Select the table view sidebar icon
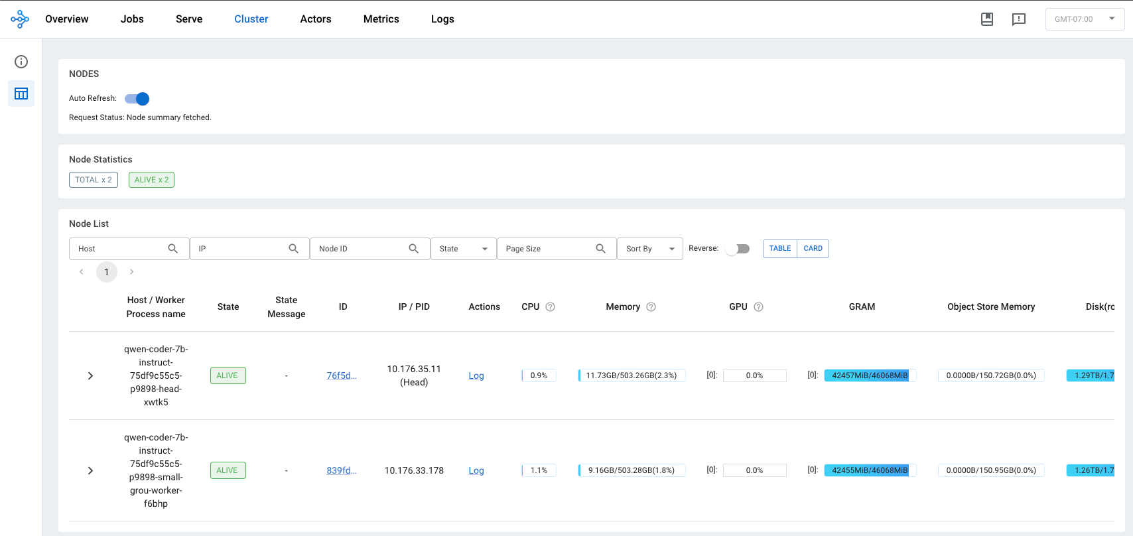 [21, 94]
